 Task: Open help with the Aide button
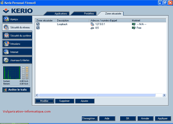[107, 118]
